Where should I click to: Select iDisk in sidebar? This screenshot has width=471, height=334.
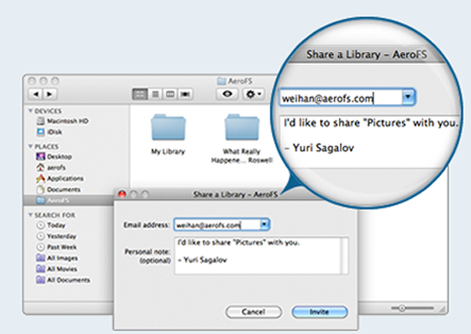coord(50,132)
